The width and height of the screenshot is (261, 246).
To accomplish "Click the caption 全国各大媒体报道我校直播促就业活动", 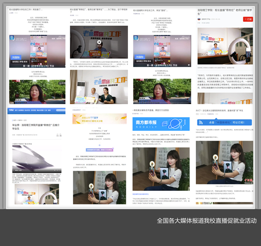I will [x=207, y=221].
